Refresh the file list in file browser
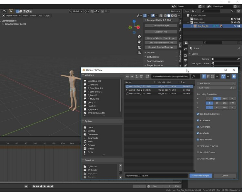242x192 pixels. tap(141, 77)
